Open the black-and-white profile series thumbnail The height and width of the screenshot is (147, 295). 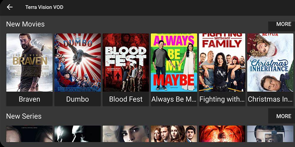[78, 134]
